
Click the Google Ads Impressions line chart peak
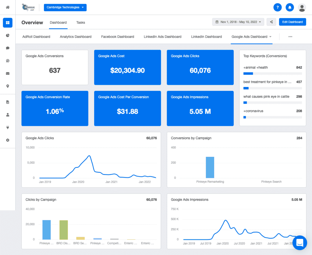pos(225,220)
